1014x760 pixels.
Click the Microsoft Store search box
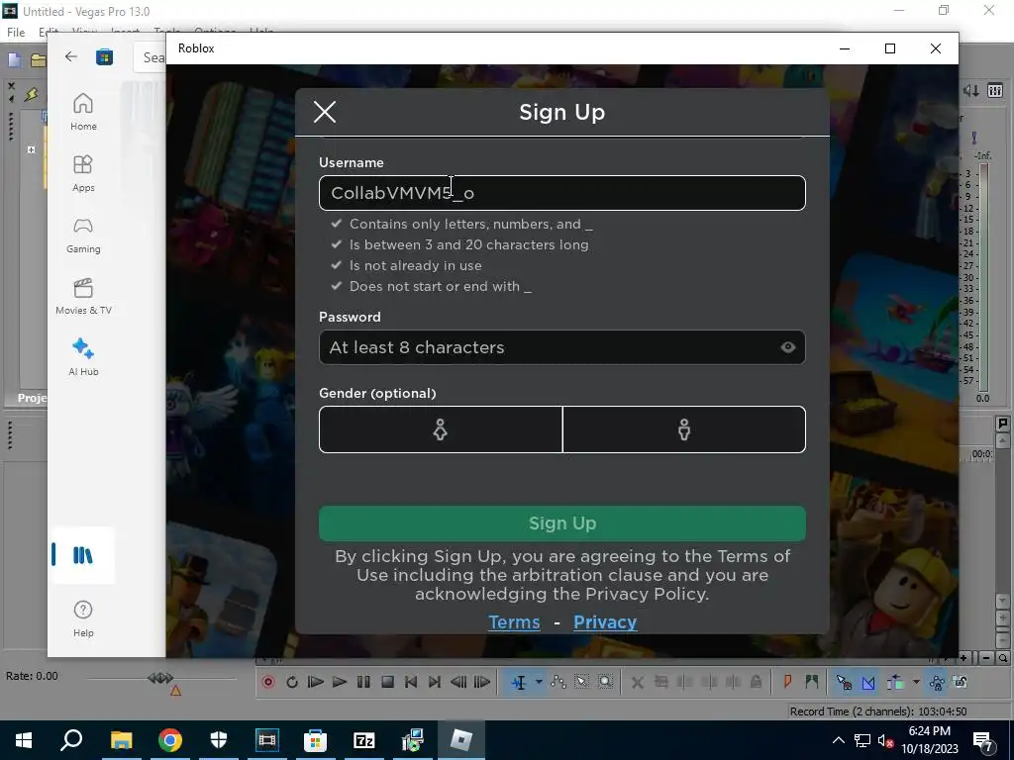click(151, 57)
